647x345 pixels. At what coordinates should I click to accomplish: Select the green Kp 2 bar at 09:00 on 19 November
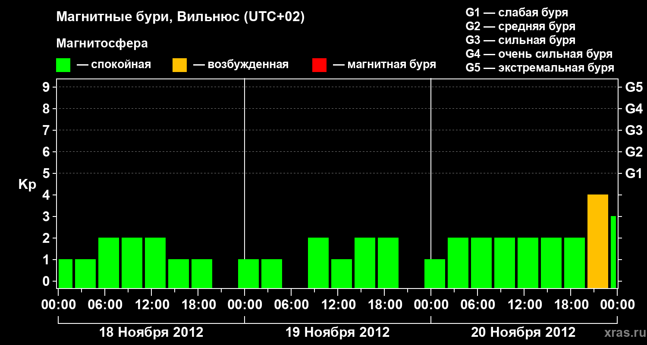(318, 263)
